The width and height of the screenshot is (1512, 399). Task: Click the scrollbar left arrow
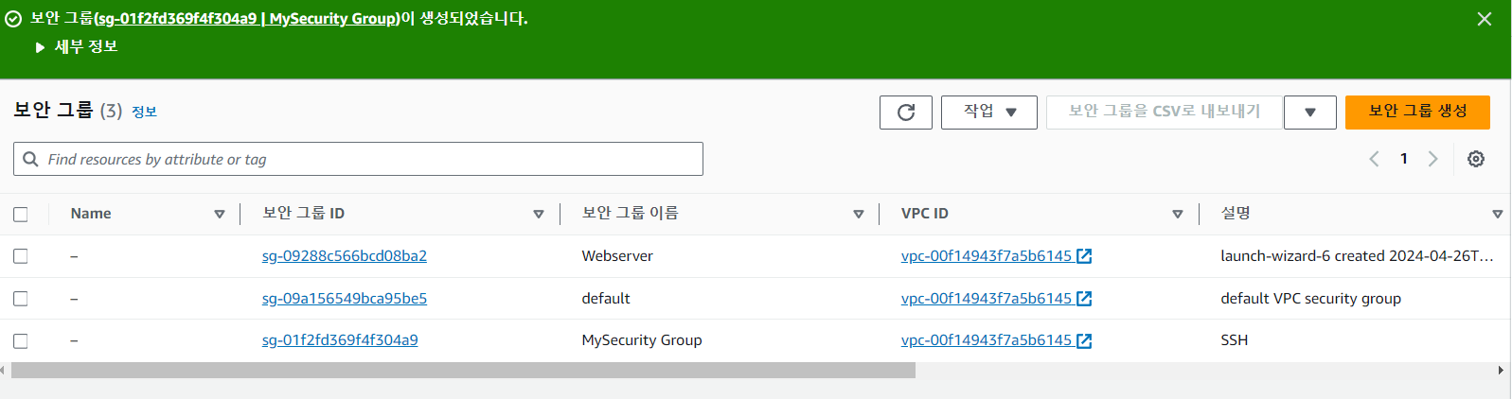coord(4,371)
